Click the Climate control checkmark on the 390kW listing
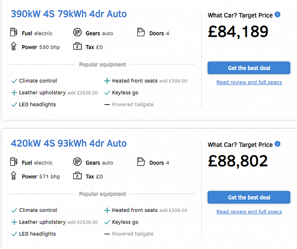Image resolution: width=297 pixels, height=249 pixels. coord(14,81)
